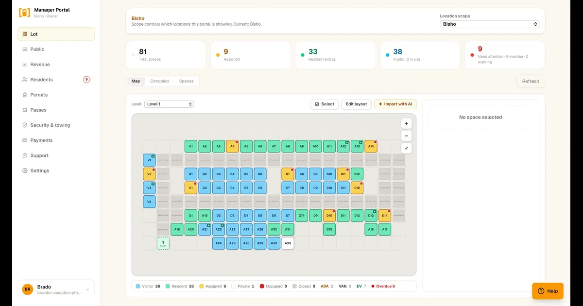This screenshot has height=306, width=583.
Task: Select assigned space B7
Action: [288, 174]
